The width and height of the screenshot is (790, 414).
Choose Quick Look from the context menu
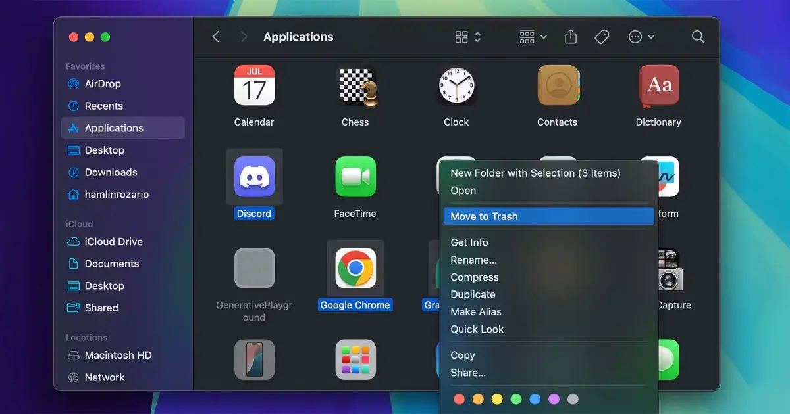549,329
